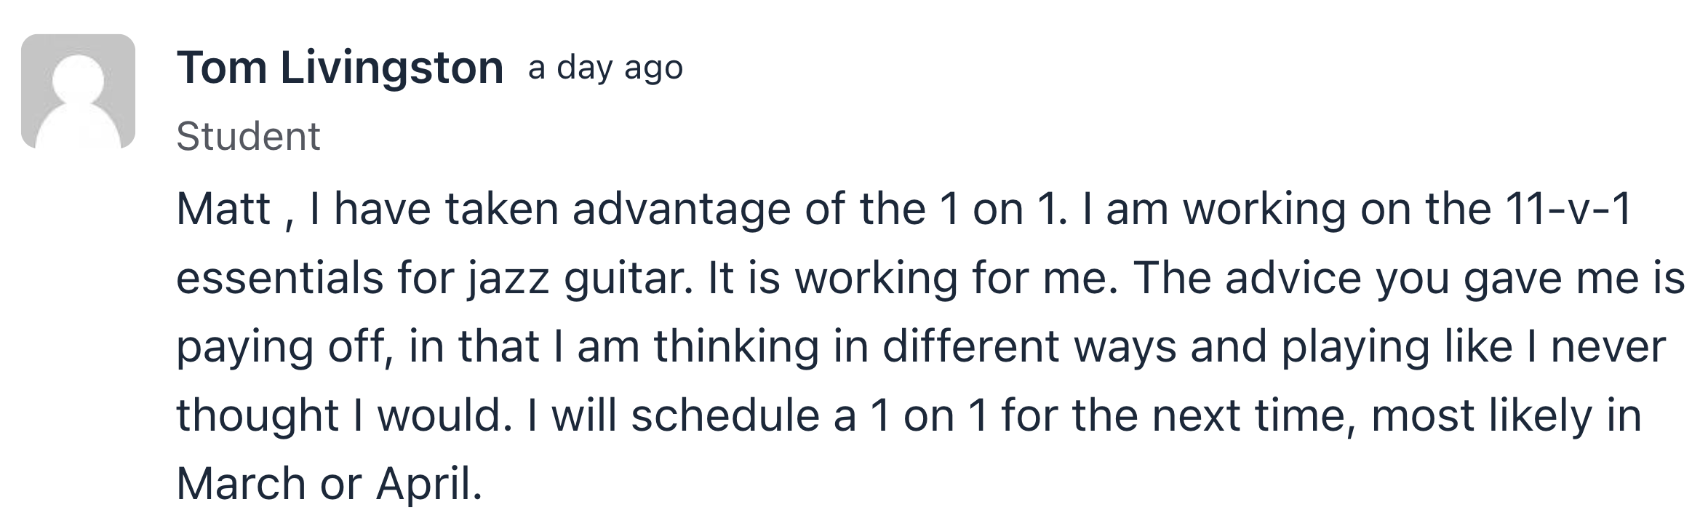Image resolution: width=1700 pixels, height=526 pixels.
Task: Click the word "Matt" in the comment
Action: pyautogui.click(x=223, y=210)
